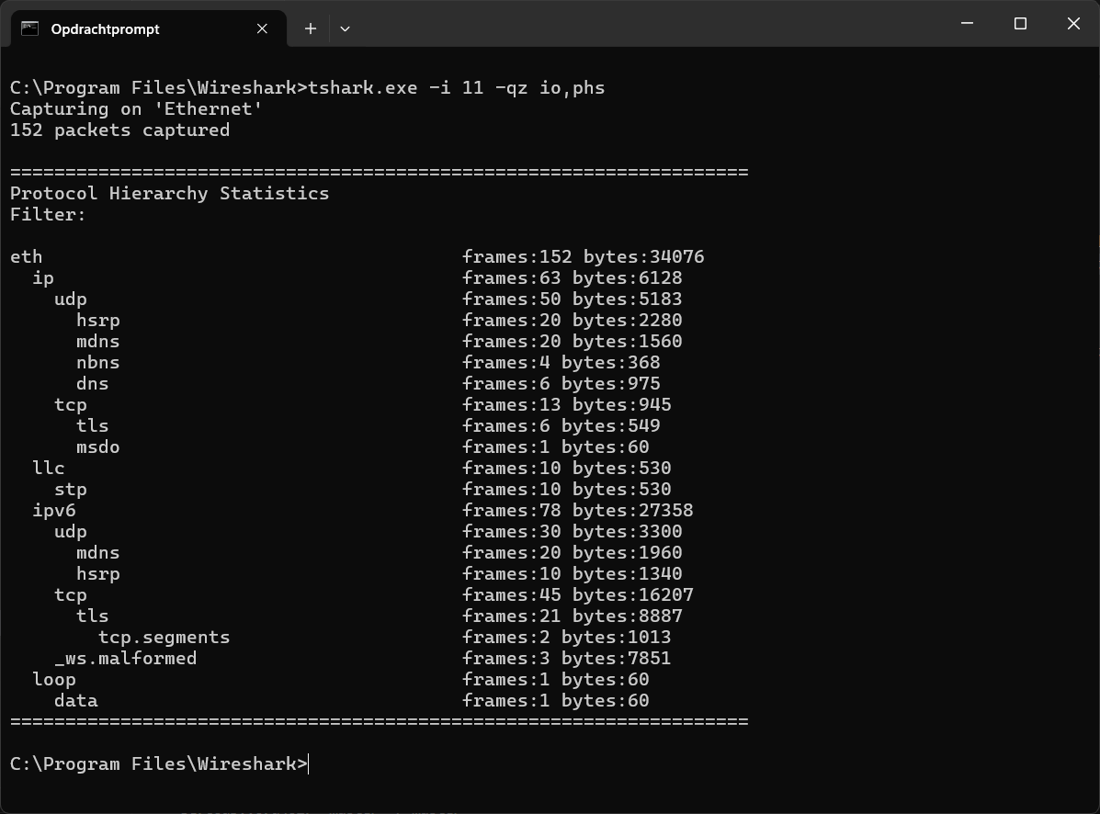Click the '152 packets captured' line
This screenshot has height=814, width=1100.
tap(119, 130)
